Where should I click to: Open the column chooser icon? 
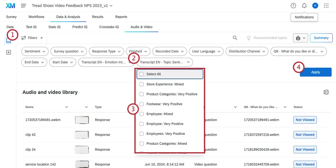tap(326, 92)
